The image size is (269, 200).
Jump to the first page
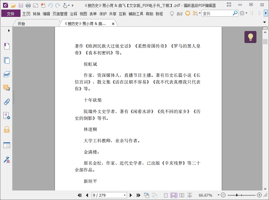point(79,195)
